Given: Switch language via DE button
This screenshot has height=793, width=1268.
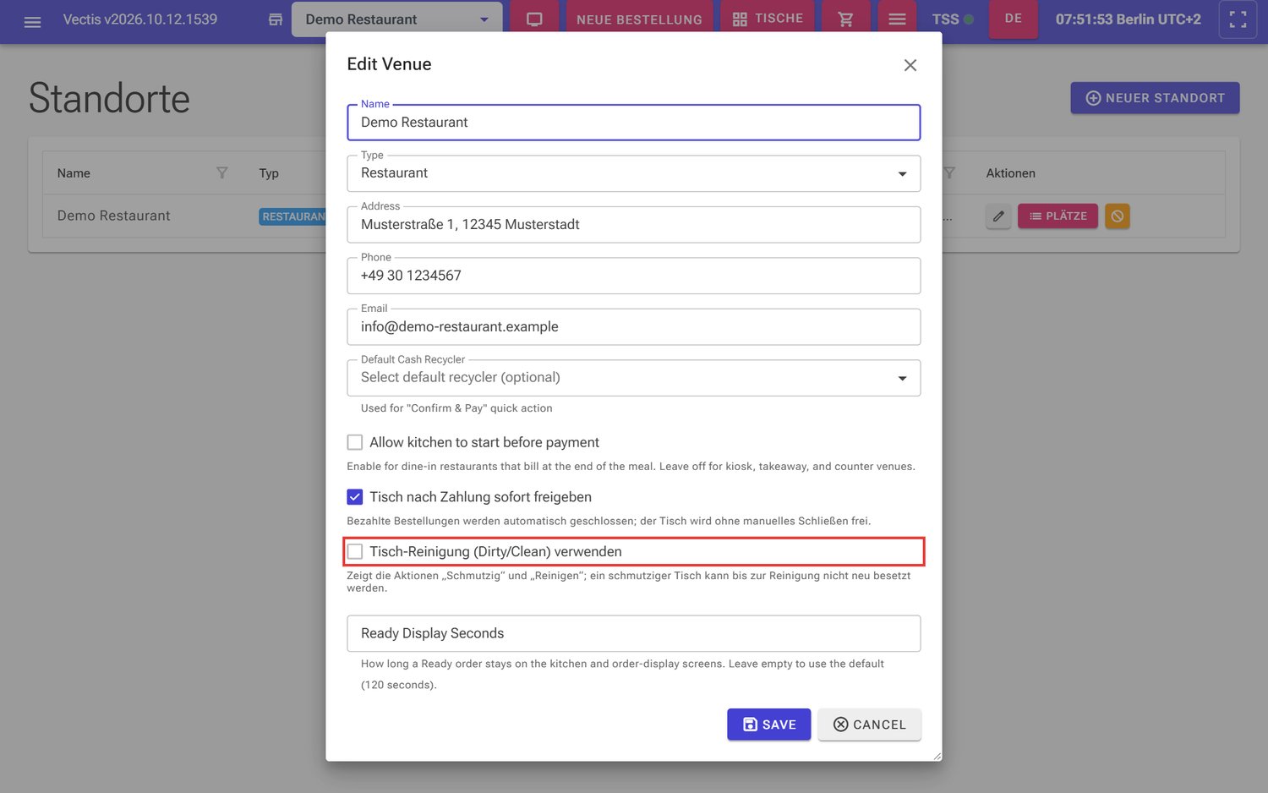Looking at the screenshot, I should click(x=1014, y=19).
